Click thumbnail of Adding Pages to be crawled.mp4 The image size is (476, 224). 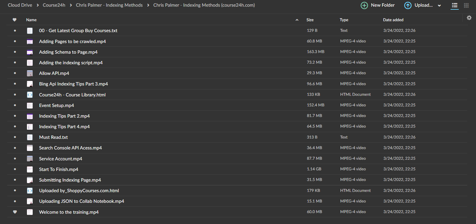pyautogui.click(x=30, y=42)
